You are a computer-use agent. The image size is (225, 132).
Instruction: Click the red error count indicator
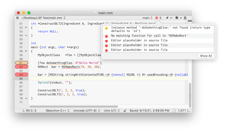point(158,18)
